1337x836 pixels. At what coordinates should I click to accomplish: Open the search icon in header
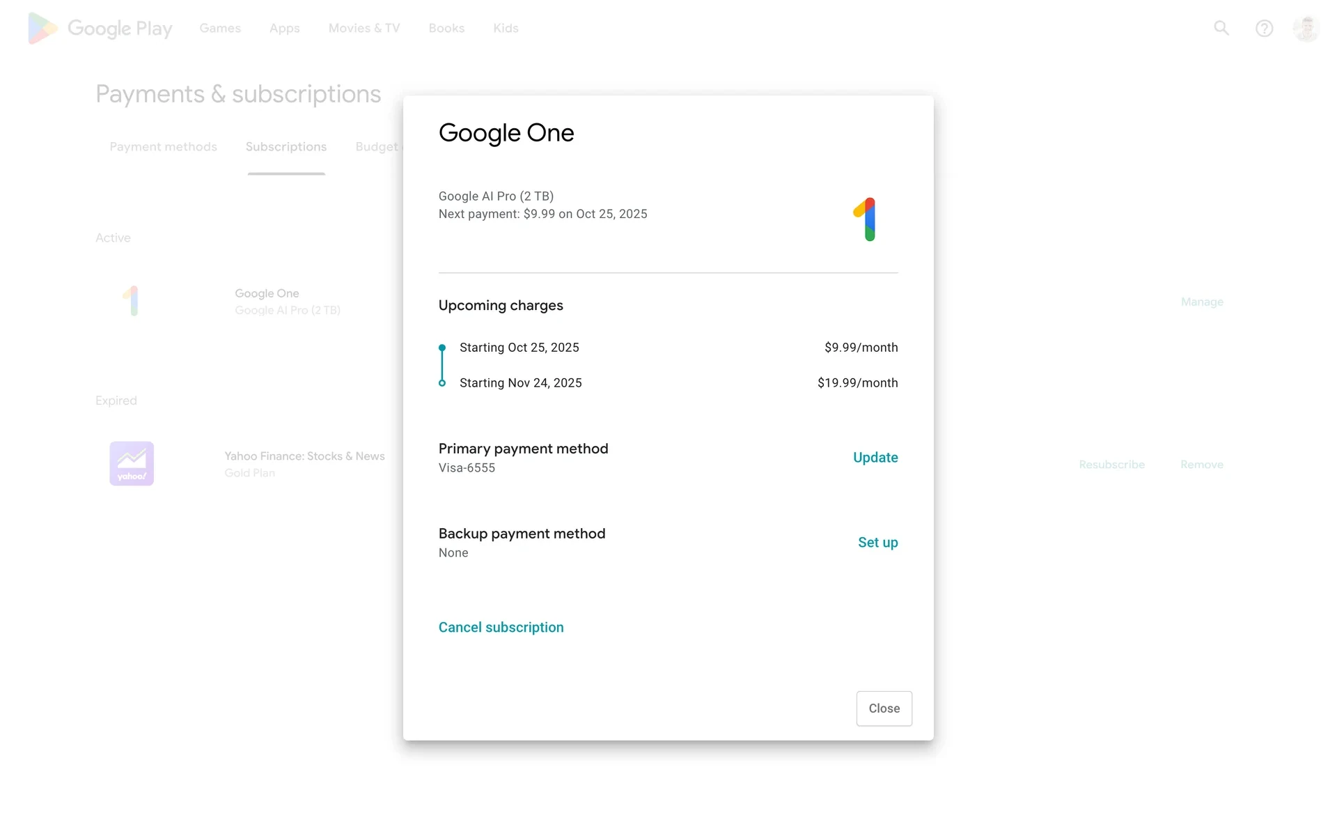[1221, 29]
